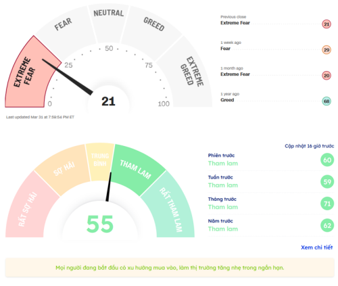338x286 pixels.
Task: Click the Last updated timestamp text
Action: [40, 117]
